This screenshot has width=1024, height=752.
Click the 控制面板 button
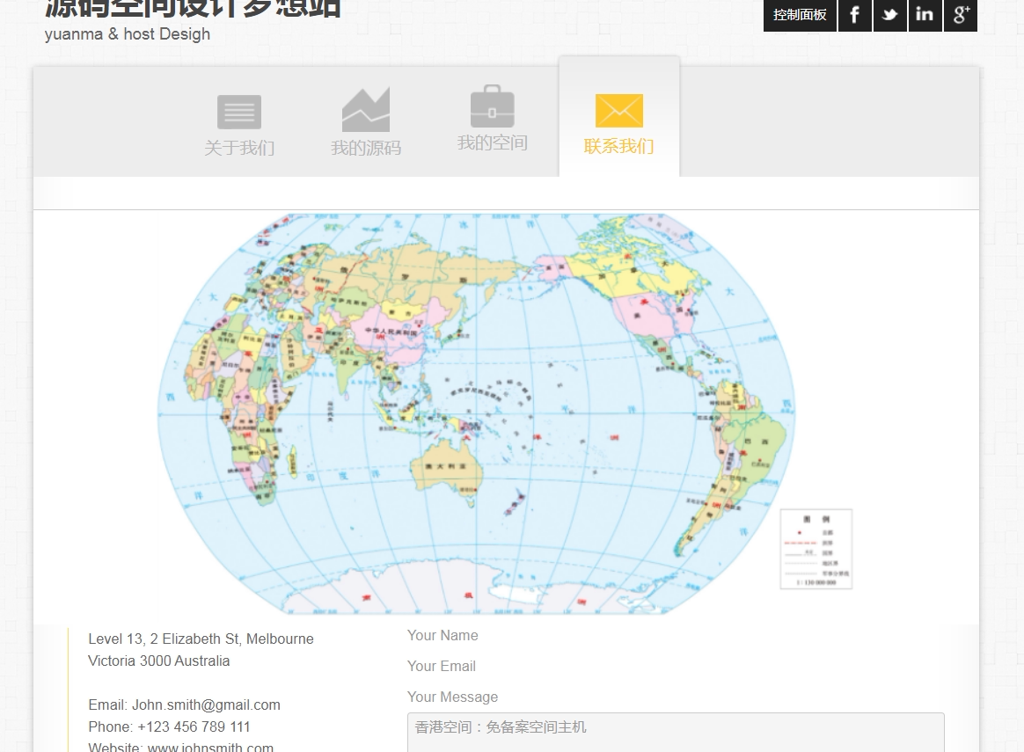coord(800,14)
